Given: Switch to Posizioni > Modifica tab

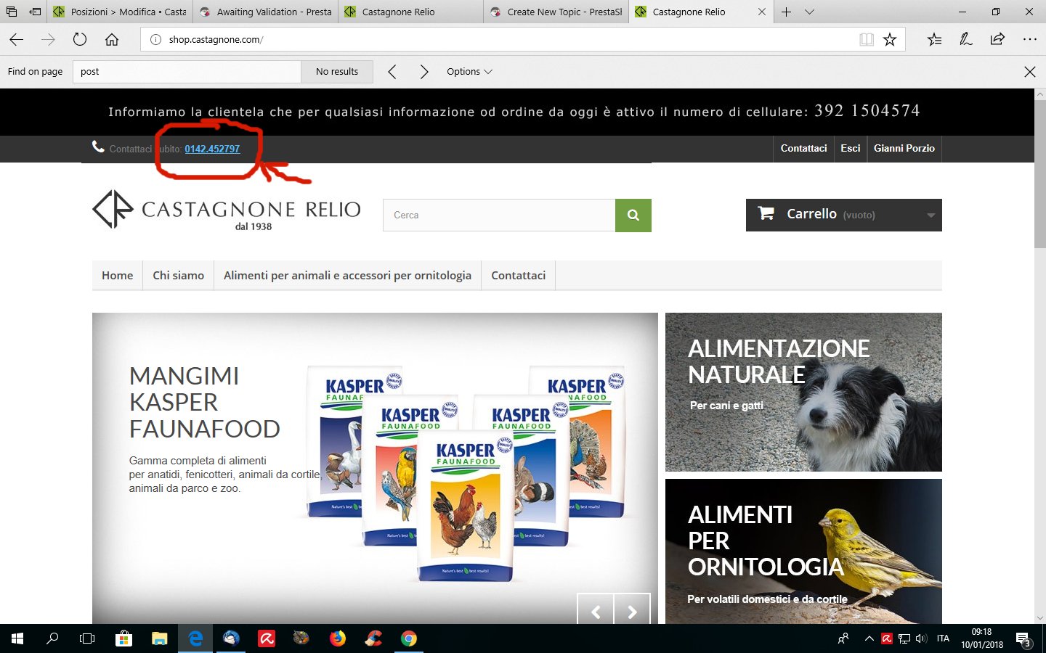Looking at the screenshot, I should (x=120, y=12).
